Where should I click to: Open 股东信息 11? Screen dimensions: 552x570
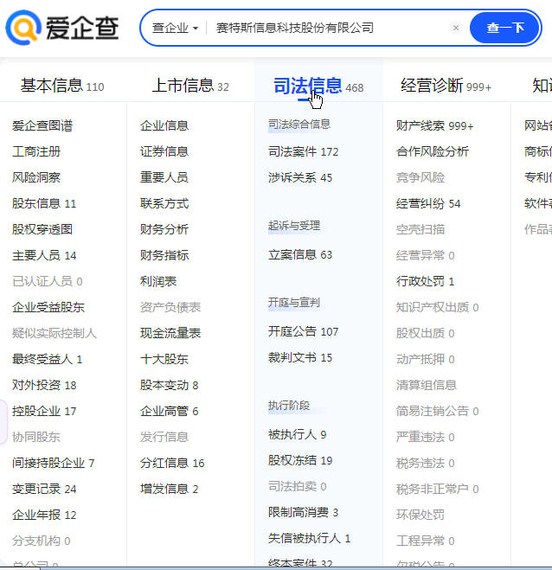coord(44,203)
